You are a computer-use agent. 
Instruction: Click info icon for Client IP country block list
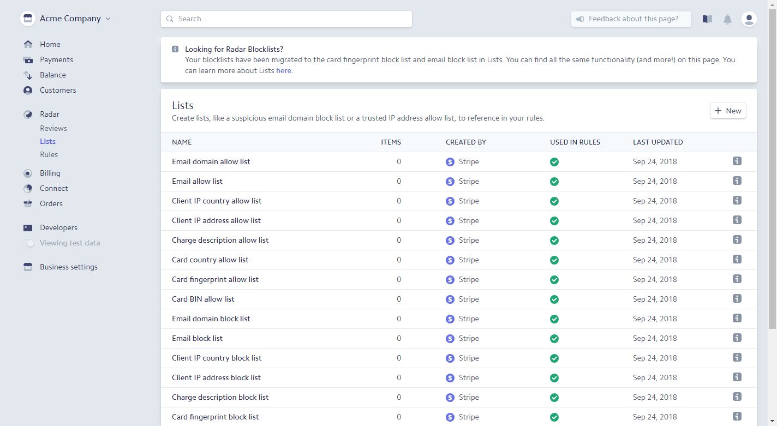737,357
